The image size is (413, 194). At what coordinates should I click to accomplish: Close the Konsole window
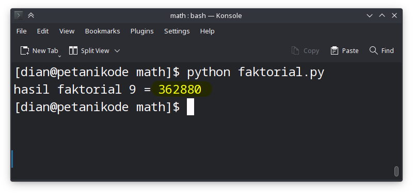pyautogui.click(x=394, y=16)
